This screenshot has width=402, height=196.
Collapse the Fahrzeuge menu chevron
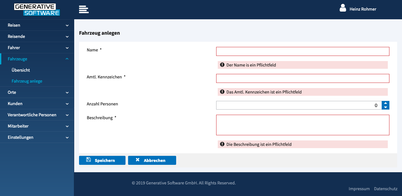(67, 59)
